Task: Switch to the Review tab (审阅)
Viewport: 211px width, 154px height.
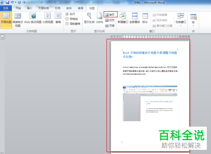Action: 80,8
